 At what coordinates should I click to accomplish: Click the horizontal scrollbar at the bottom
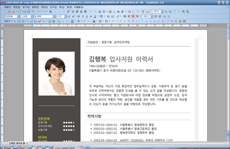tap(171, 143)
